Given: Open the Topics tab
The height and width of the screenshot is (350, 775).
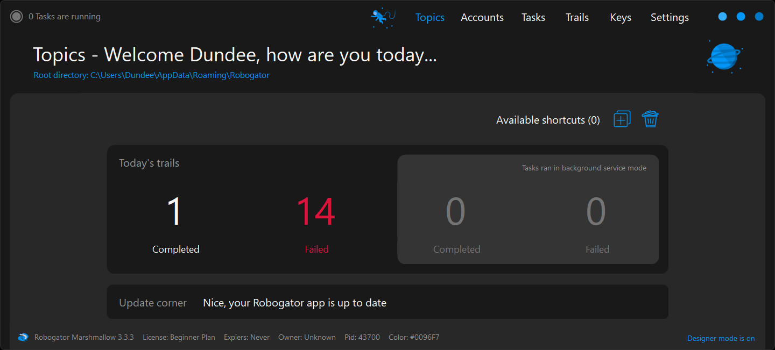Looking at the screenshot, I should click(x=429, y=18).
